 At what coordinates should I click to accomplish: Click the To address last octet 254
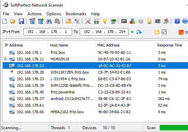pos(122,32)
